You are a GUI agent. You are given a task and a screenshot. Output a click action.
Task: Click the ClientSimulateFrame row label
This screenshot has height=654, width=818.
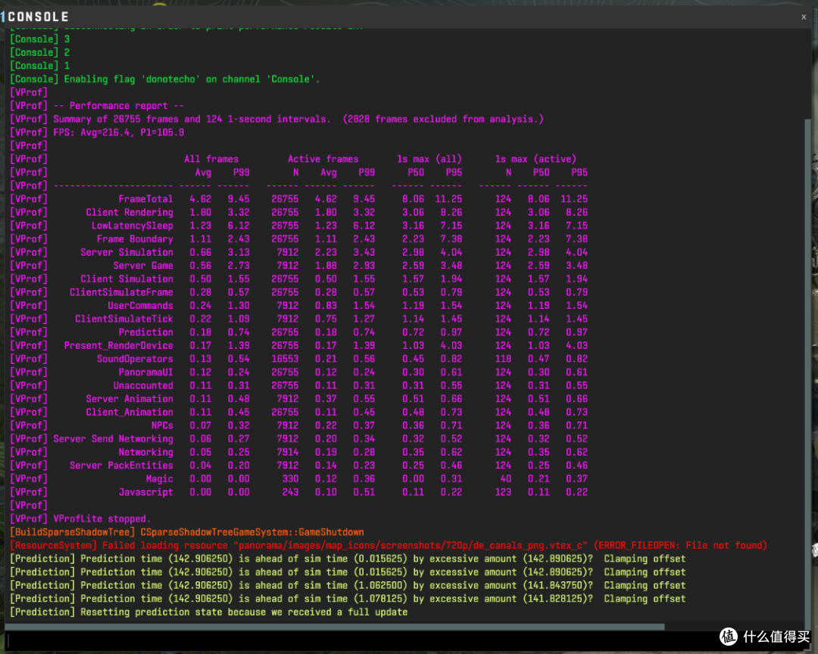pyautogui.click(x=121, y=293)
